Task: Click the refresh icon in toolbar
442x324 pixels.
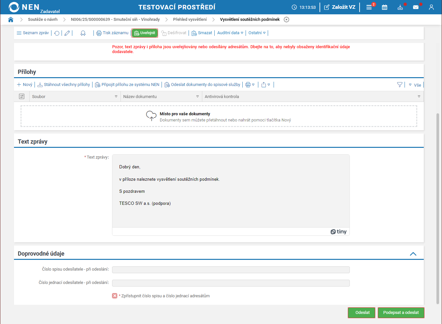Action: pos(57,33)
